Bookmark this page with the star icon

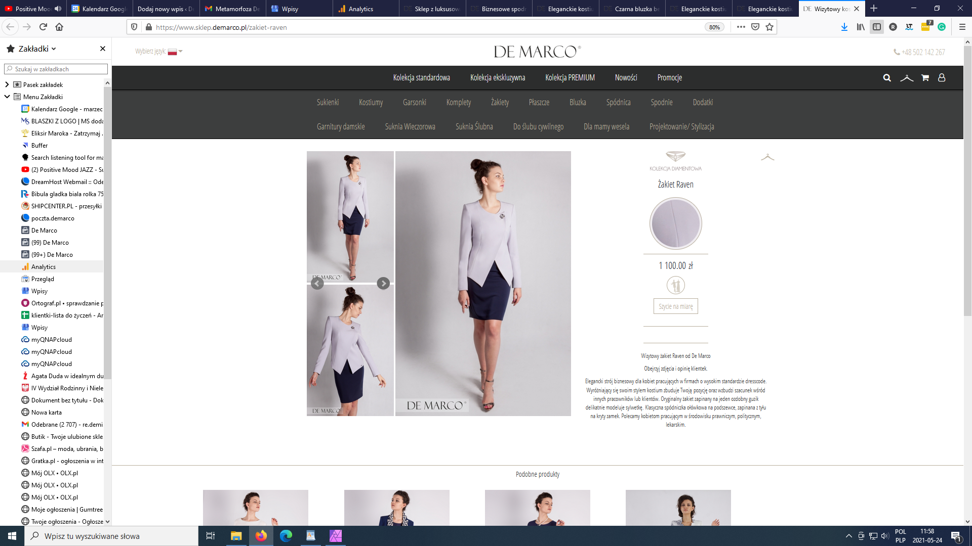769,27
